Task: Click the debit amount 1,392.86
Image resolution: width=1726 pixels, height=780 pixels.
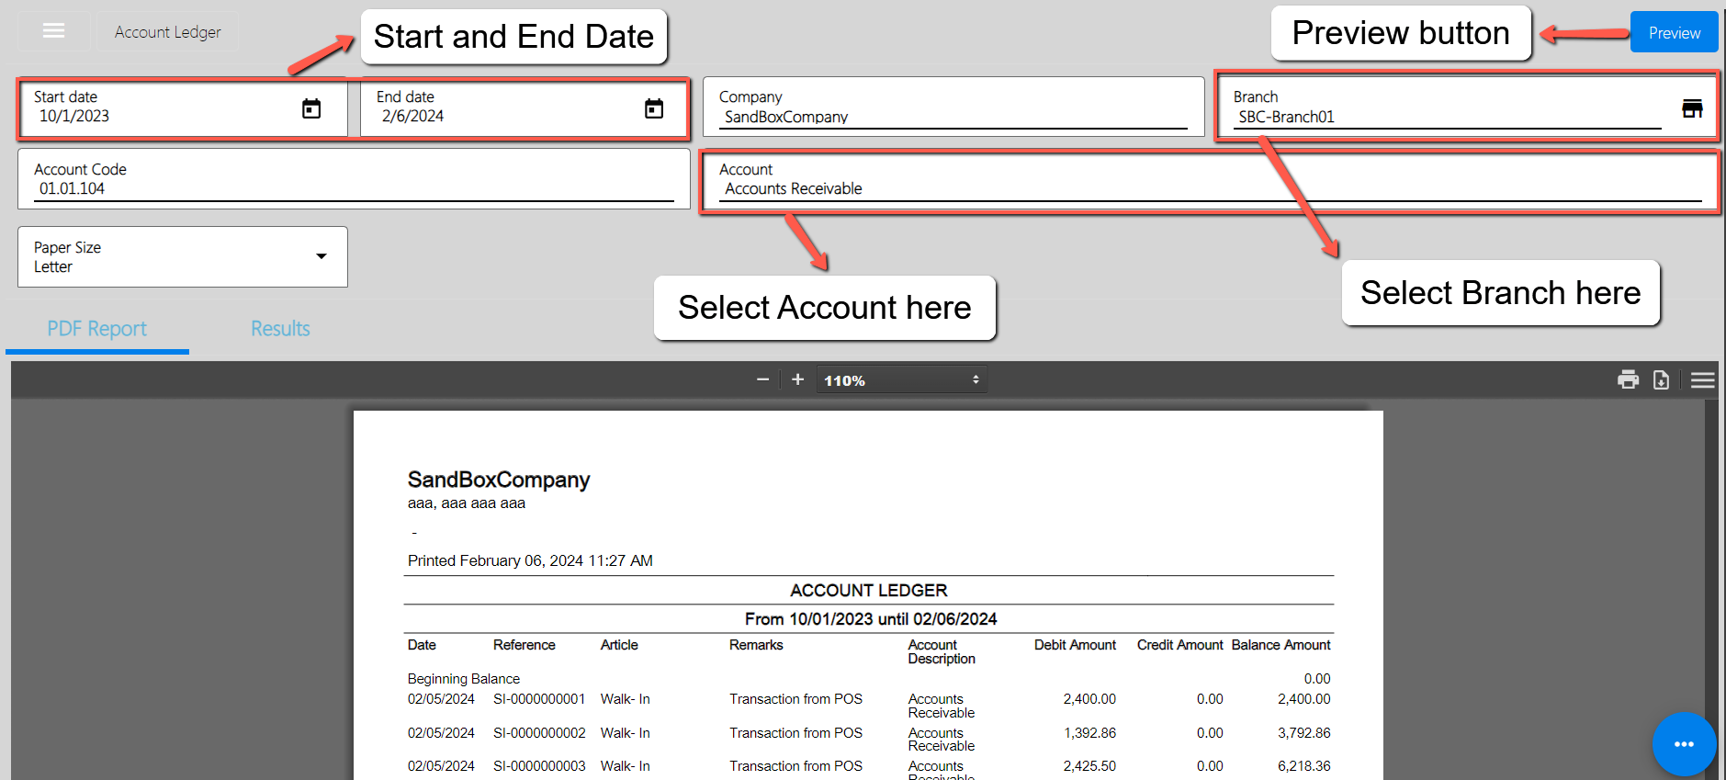Action: (x=1089, y=733)
